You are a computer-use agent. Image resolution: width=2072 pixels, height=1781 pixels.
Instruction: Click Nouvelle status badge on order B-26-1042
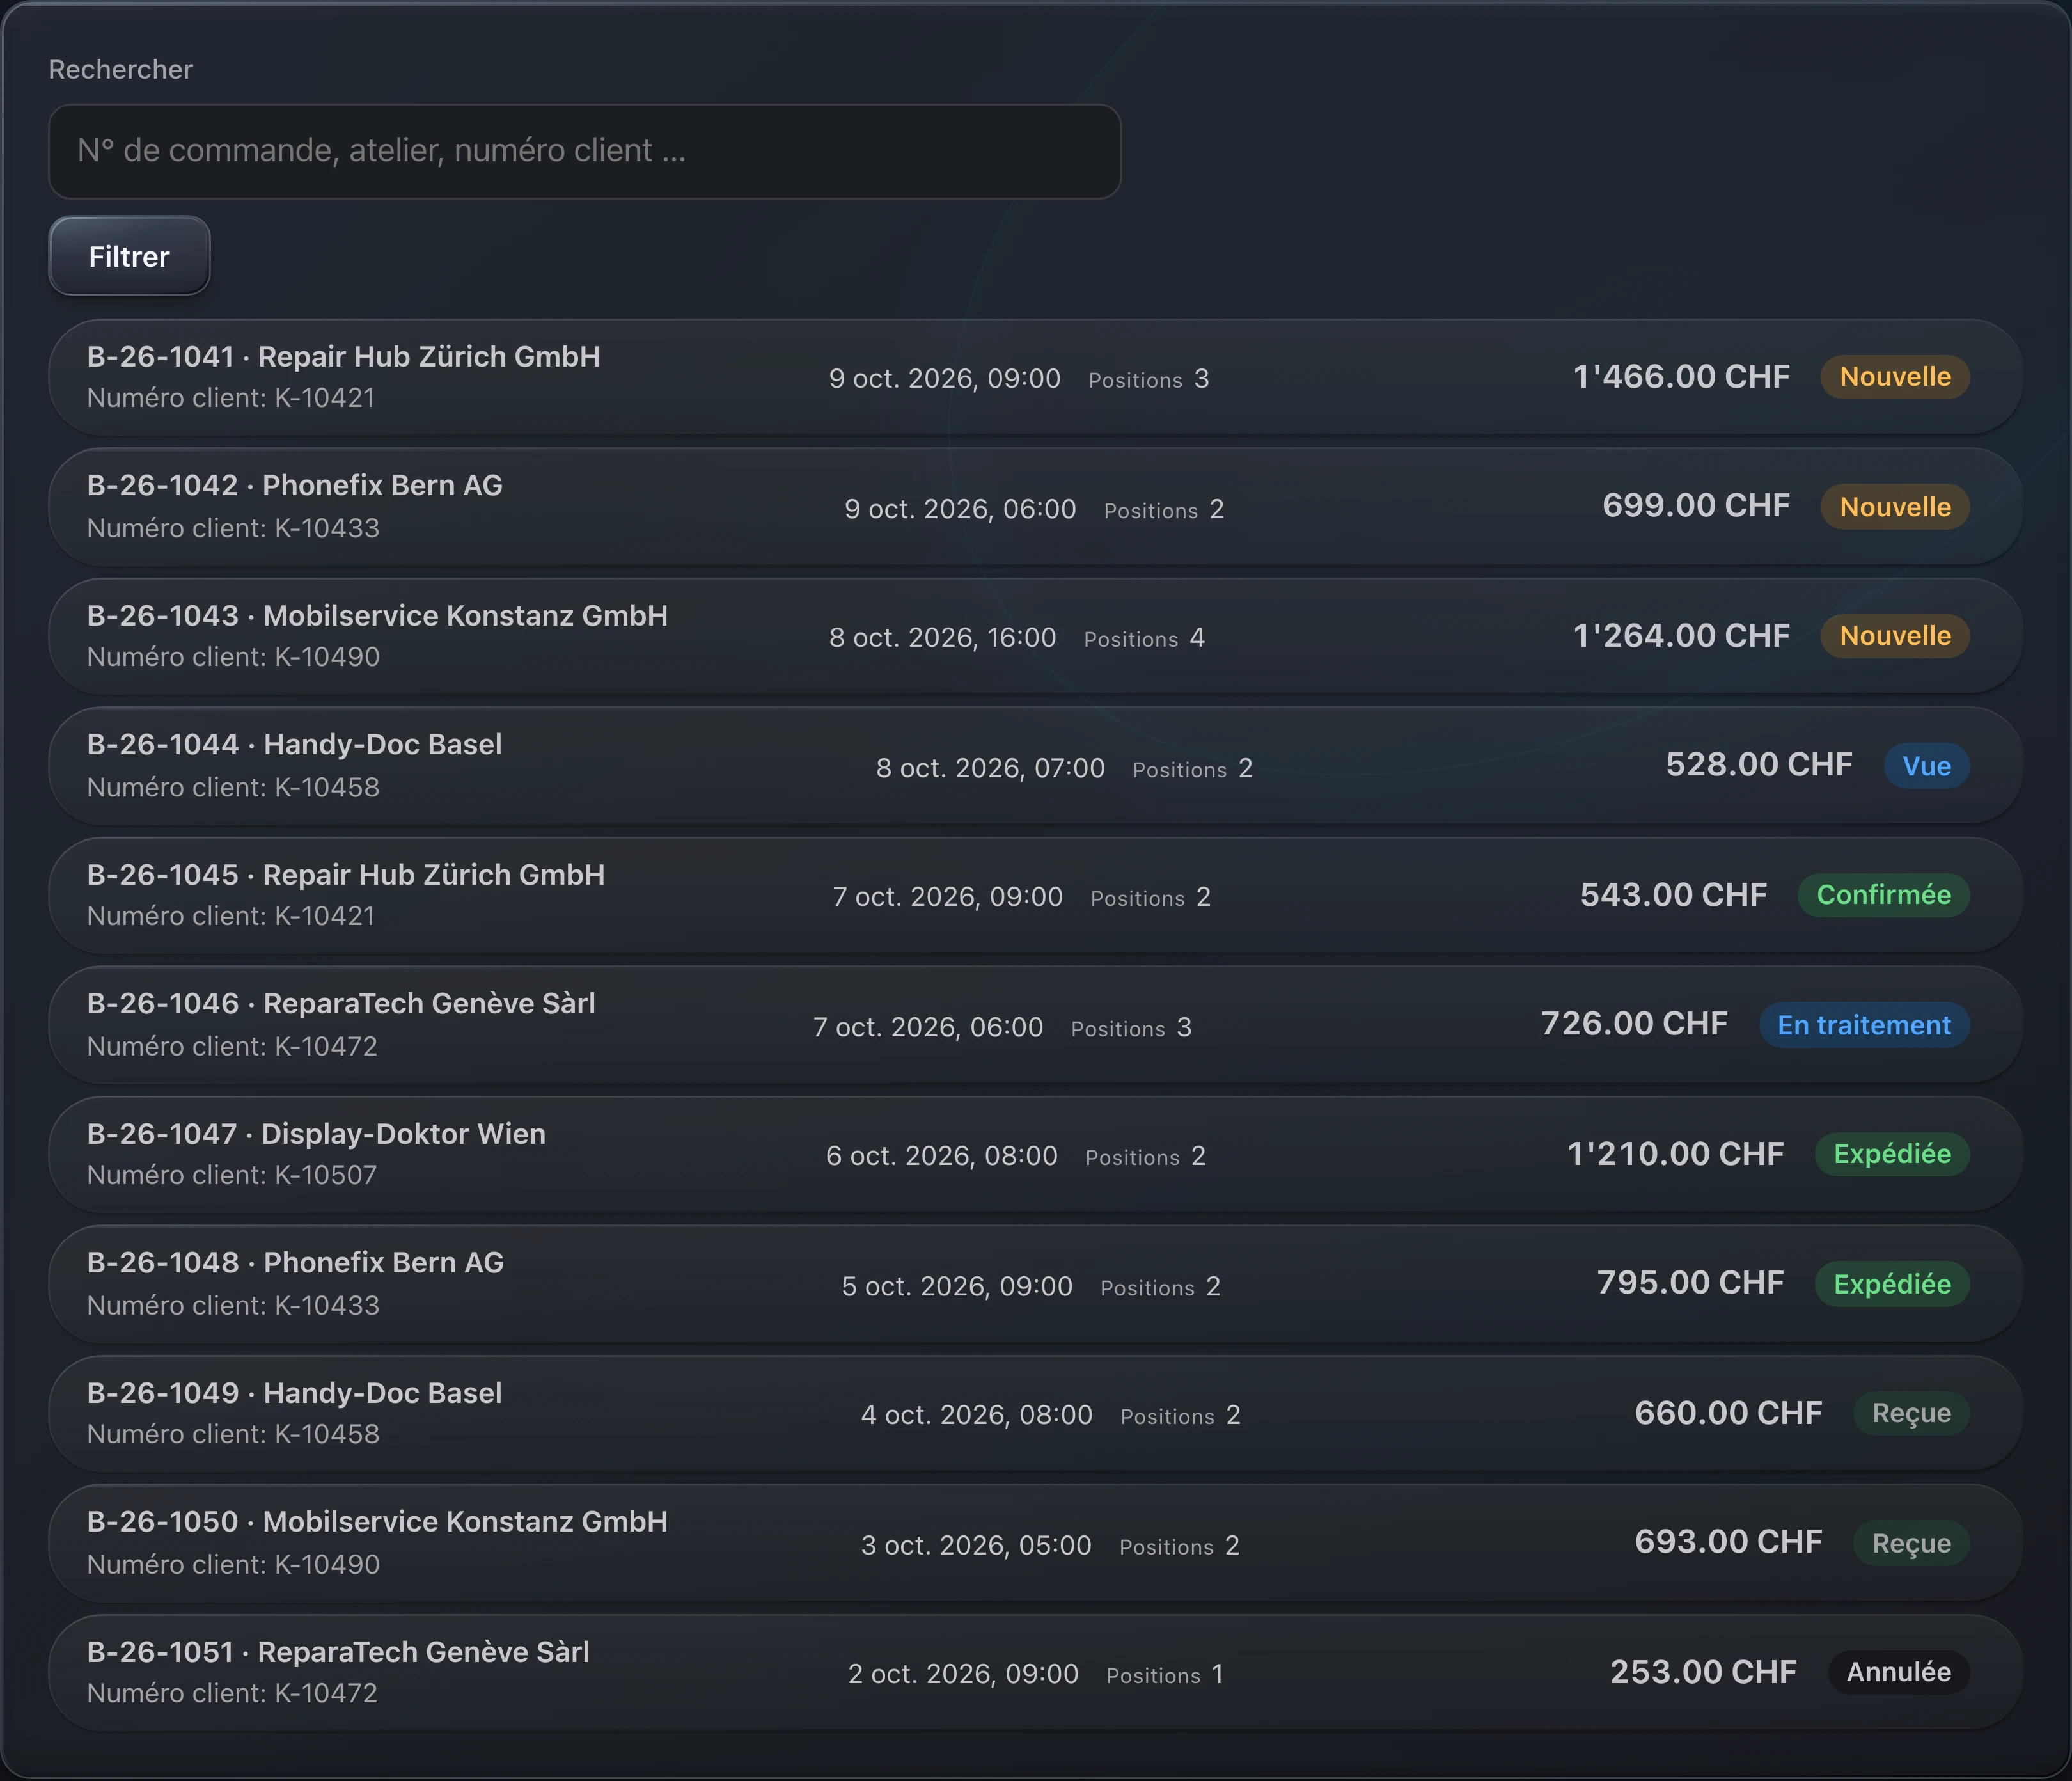[1895, 507]
